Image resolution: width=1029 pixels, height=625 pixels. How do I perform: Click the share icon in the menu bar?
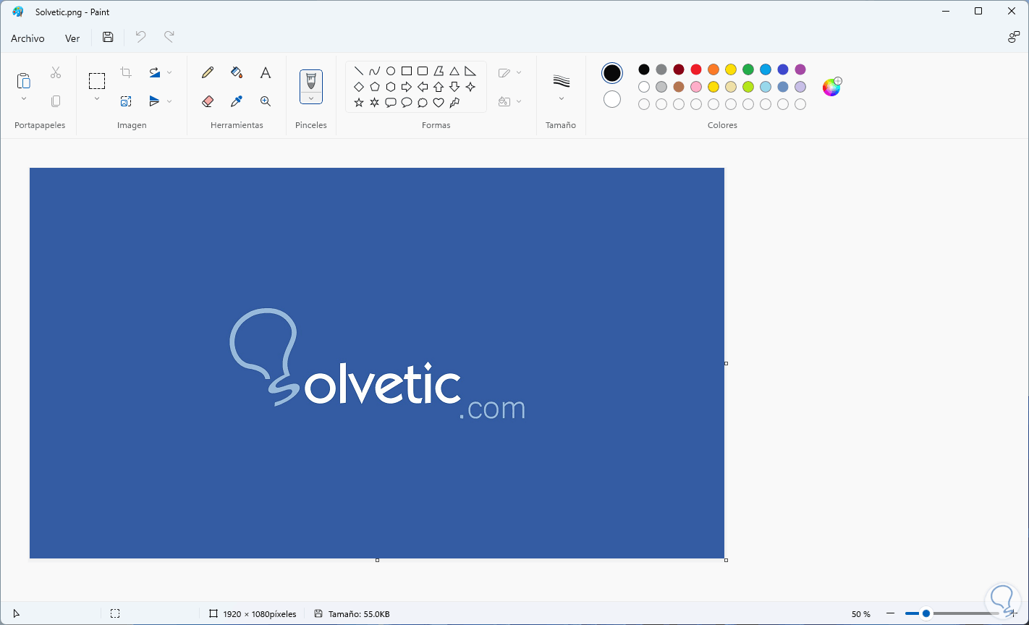coord(1014,38)
